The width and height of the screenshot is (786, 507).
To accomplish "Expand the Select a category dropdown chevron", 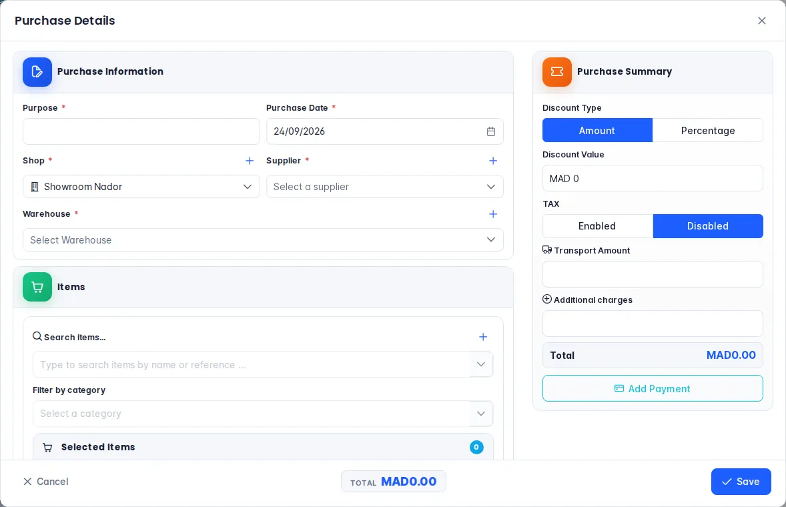I will [x=480, y=414].
